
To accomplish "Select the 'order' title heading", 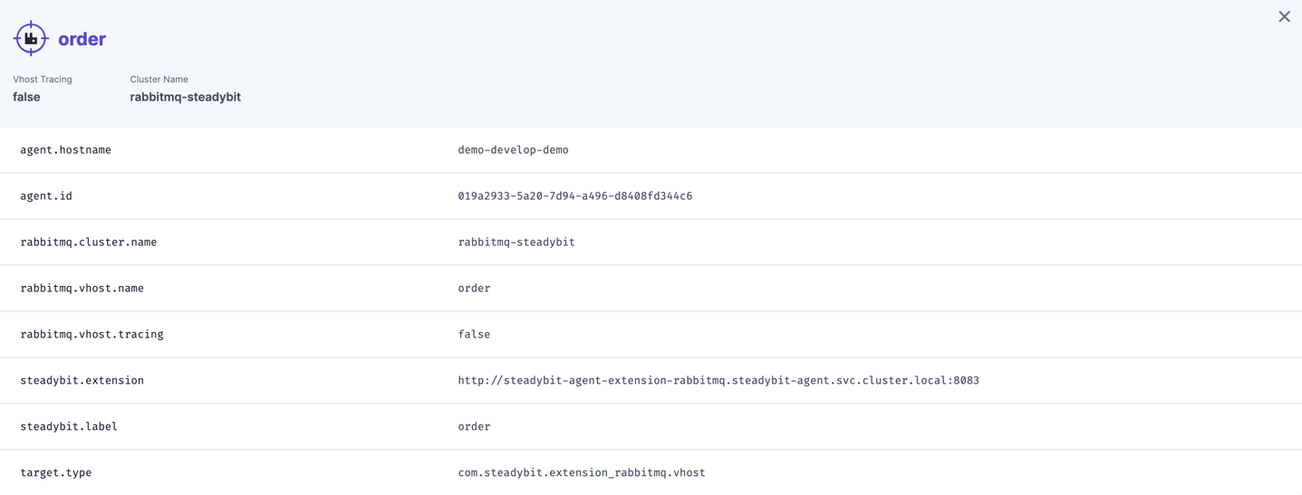I will pos(82,39).
